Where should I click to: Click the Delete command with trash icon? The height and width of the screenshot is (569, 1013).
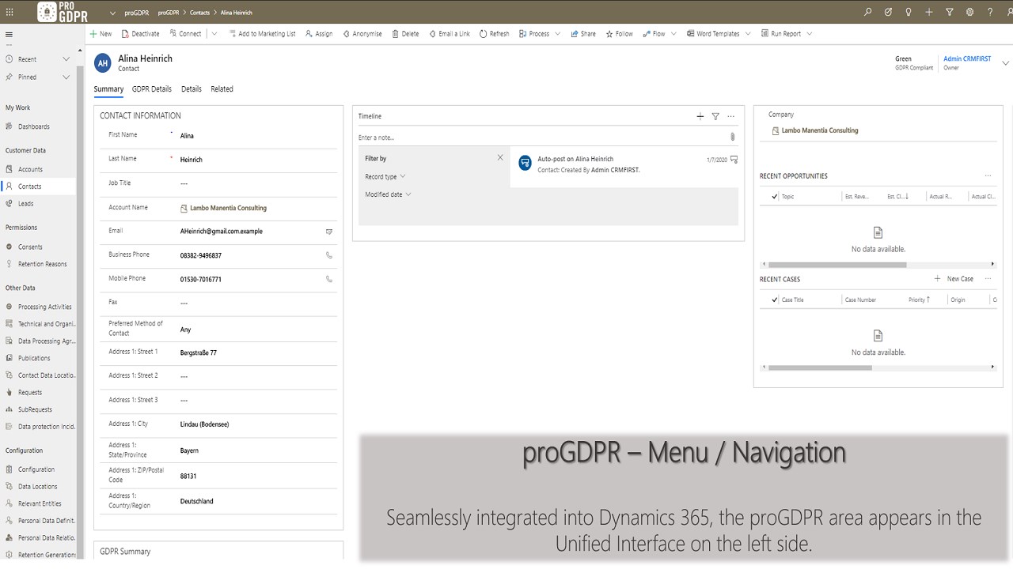405,34
